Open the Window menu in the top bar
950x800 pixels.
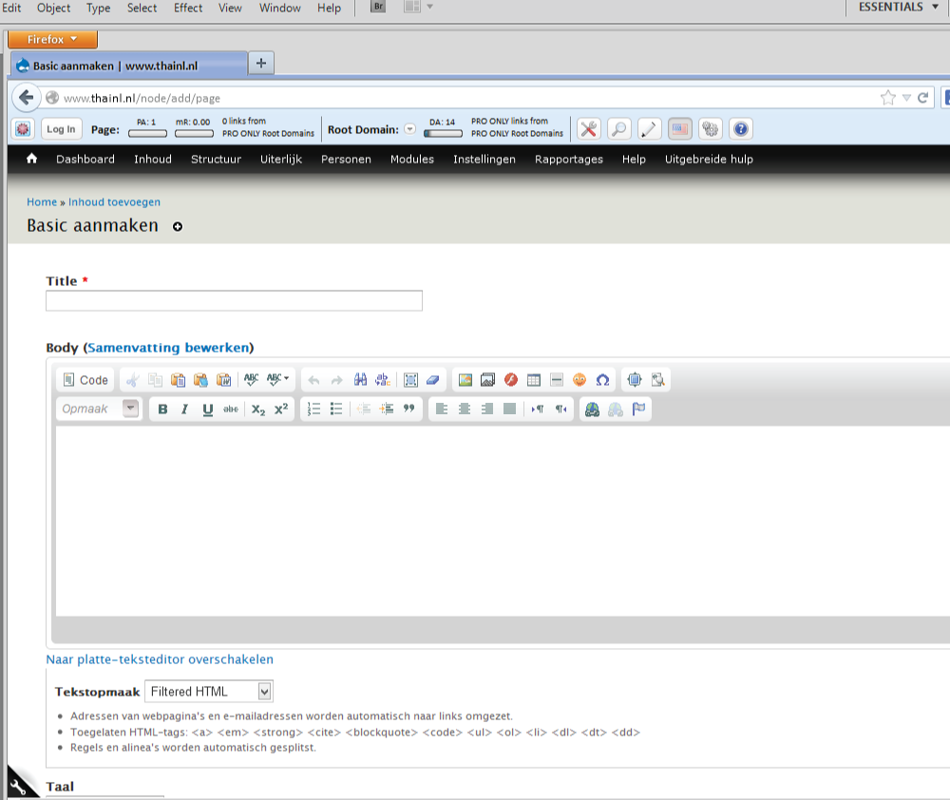pos(278,8)
